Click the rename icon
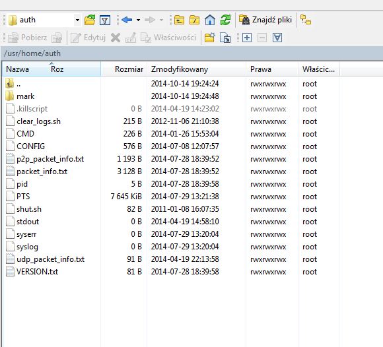The image size is (383, 347). [131, 38]
